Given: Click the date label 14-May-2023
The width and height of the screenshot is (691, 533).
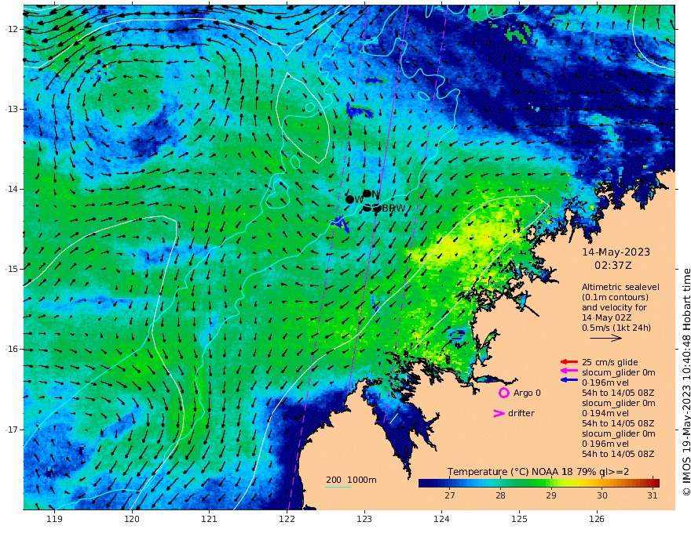Looking at the screenshot, I should click(x=616, y=252).
